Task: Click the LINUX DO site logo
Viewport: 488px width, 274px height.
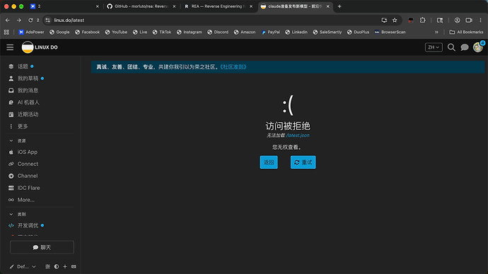Action: [40, 47]
